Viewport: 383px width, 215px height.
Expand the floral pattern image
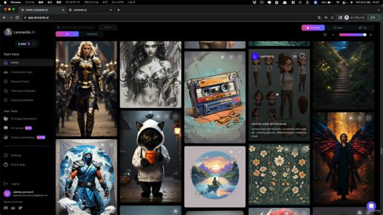[x=304, y=149]
